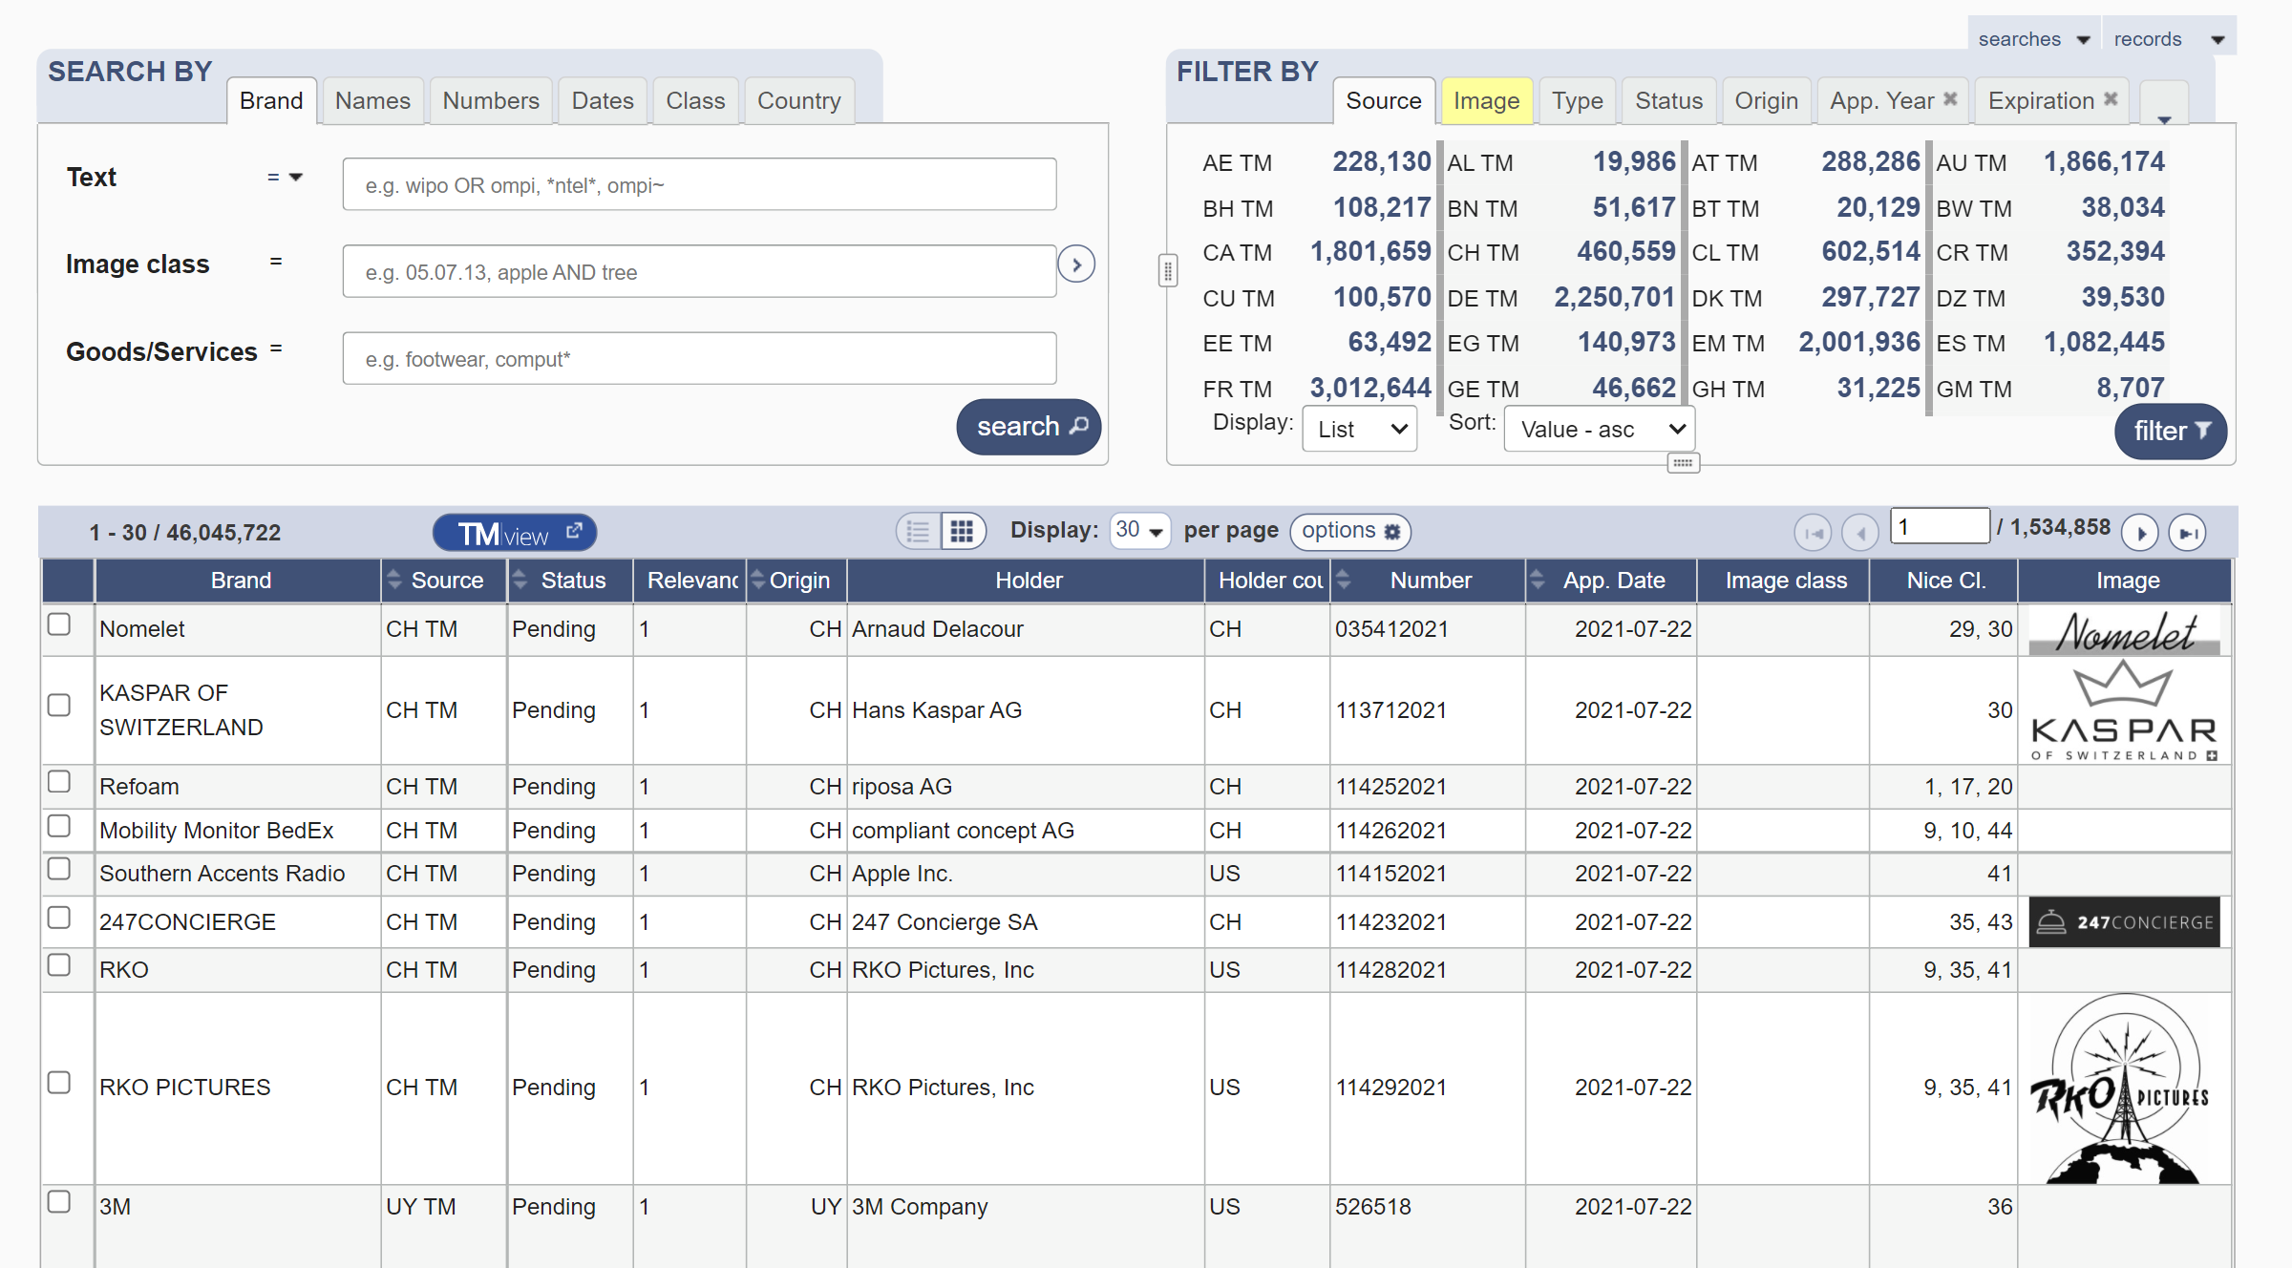Remove the App. Year filter tab
The height and width of the screenshot is (1268, 2292).
tap(1950, 99)
